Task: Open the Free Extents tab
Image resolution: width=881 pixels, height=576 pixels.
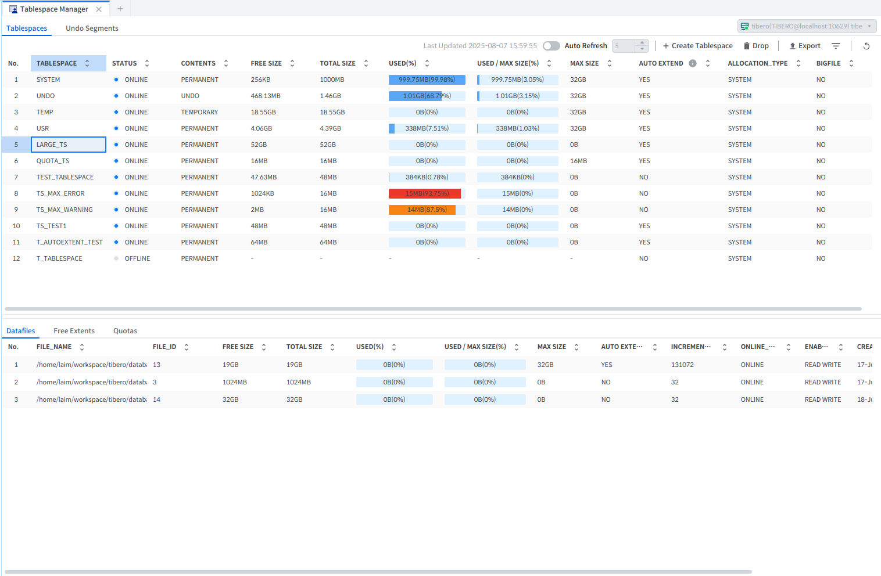Action: point(74,331)
